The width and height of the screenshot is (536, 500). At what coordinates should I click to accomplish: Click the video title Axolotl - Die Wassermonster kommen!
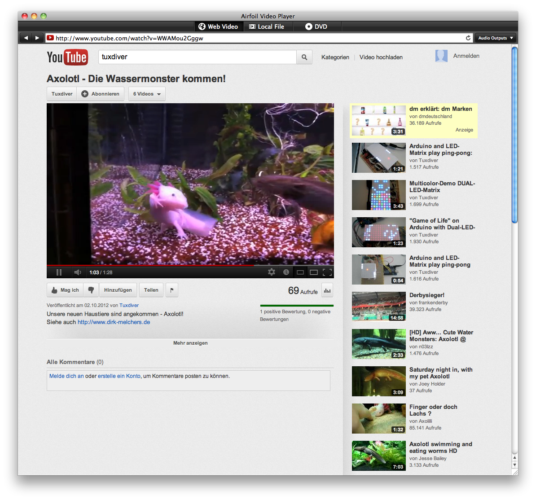[136, 79]
